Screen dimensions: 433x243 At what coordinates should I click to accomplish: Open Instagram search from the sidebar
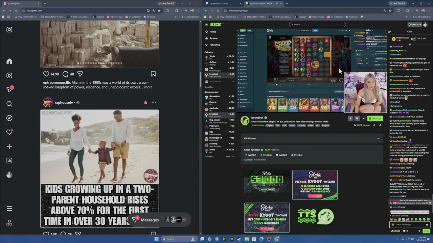coord(9,104)
